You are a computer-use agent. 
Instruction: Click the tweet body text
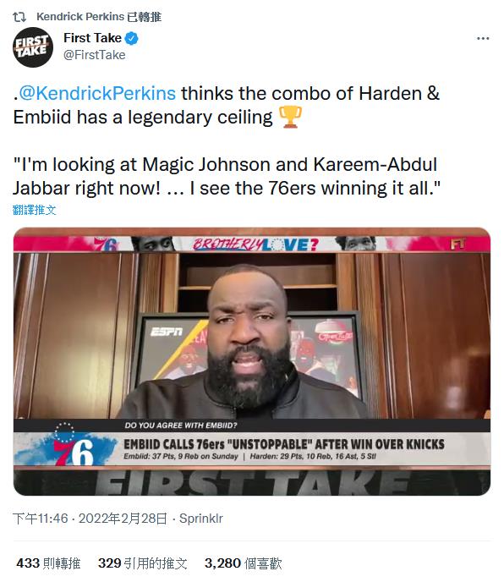coord(227,140)
